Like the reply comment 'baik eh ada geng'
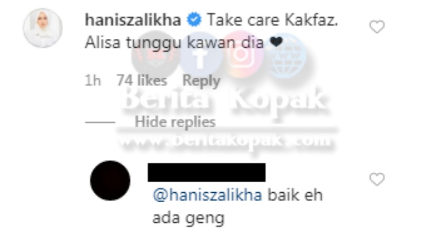Screen dimensions: 421x239 pos(377,179)
